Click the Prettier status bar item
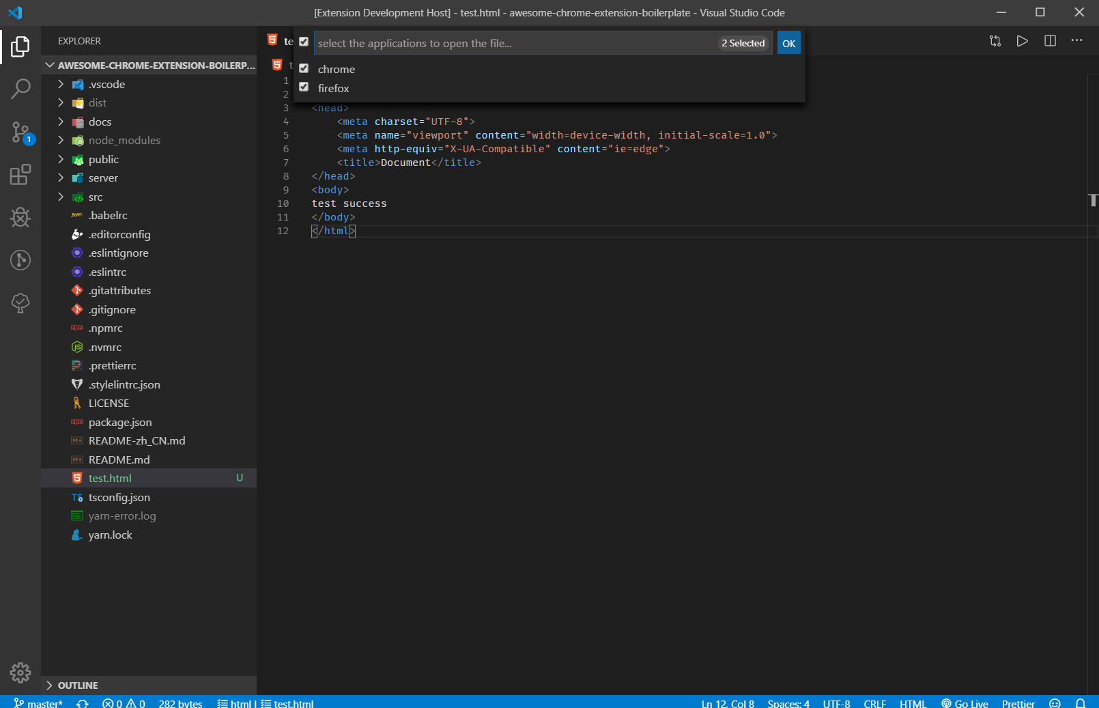 [1018, 703]
